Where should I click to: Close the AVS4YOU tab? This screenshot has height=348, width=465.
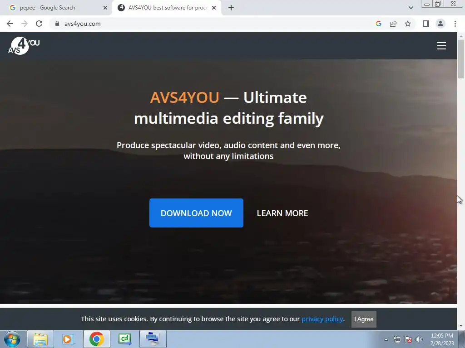(214, 8)
